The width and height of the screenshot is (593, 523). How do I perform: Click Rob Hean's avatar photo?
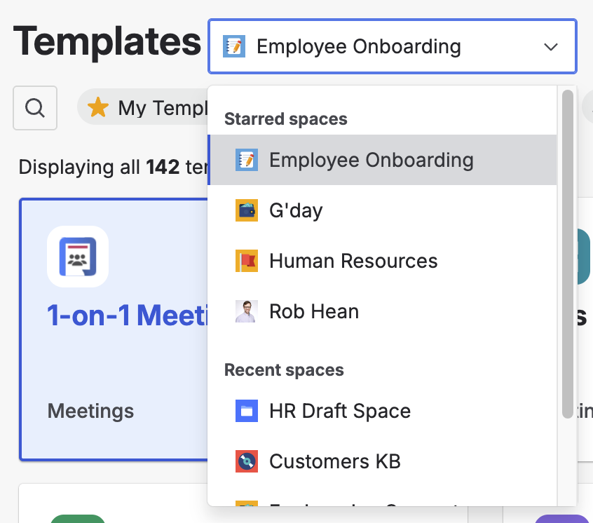tap(247, 311)
